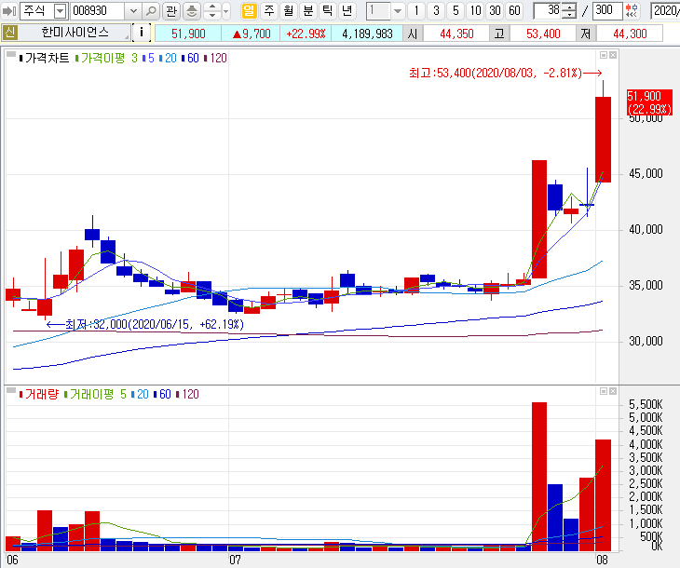Screen dimensions: 680x568
Task: Click the bell alarm icon
Action: tap(191, 10)
